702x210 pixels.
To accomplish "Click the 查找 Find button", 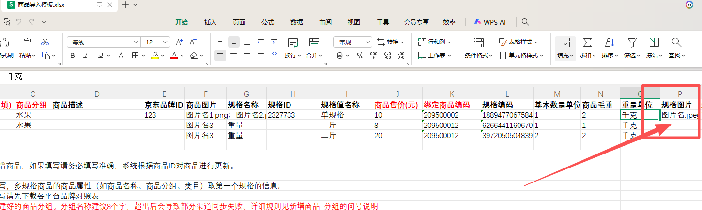I will [677, 48].
